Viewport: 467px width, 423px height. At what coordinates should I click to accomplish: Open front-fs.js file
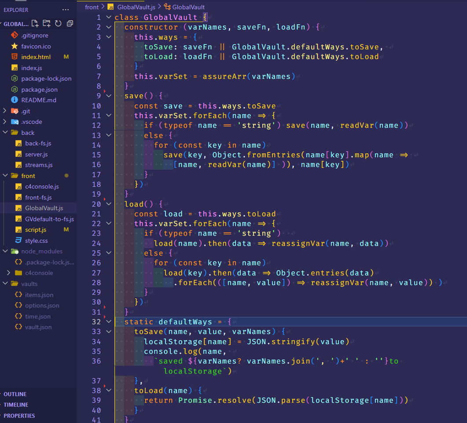(38, 197)
